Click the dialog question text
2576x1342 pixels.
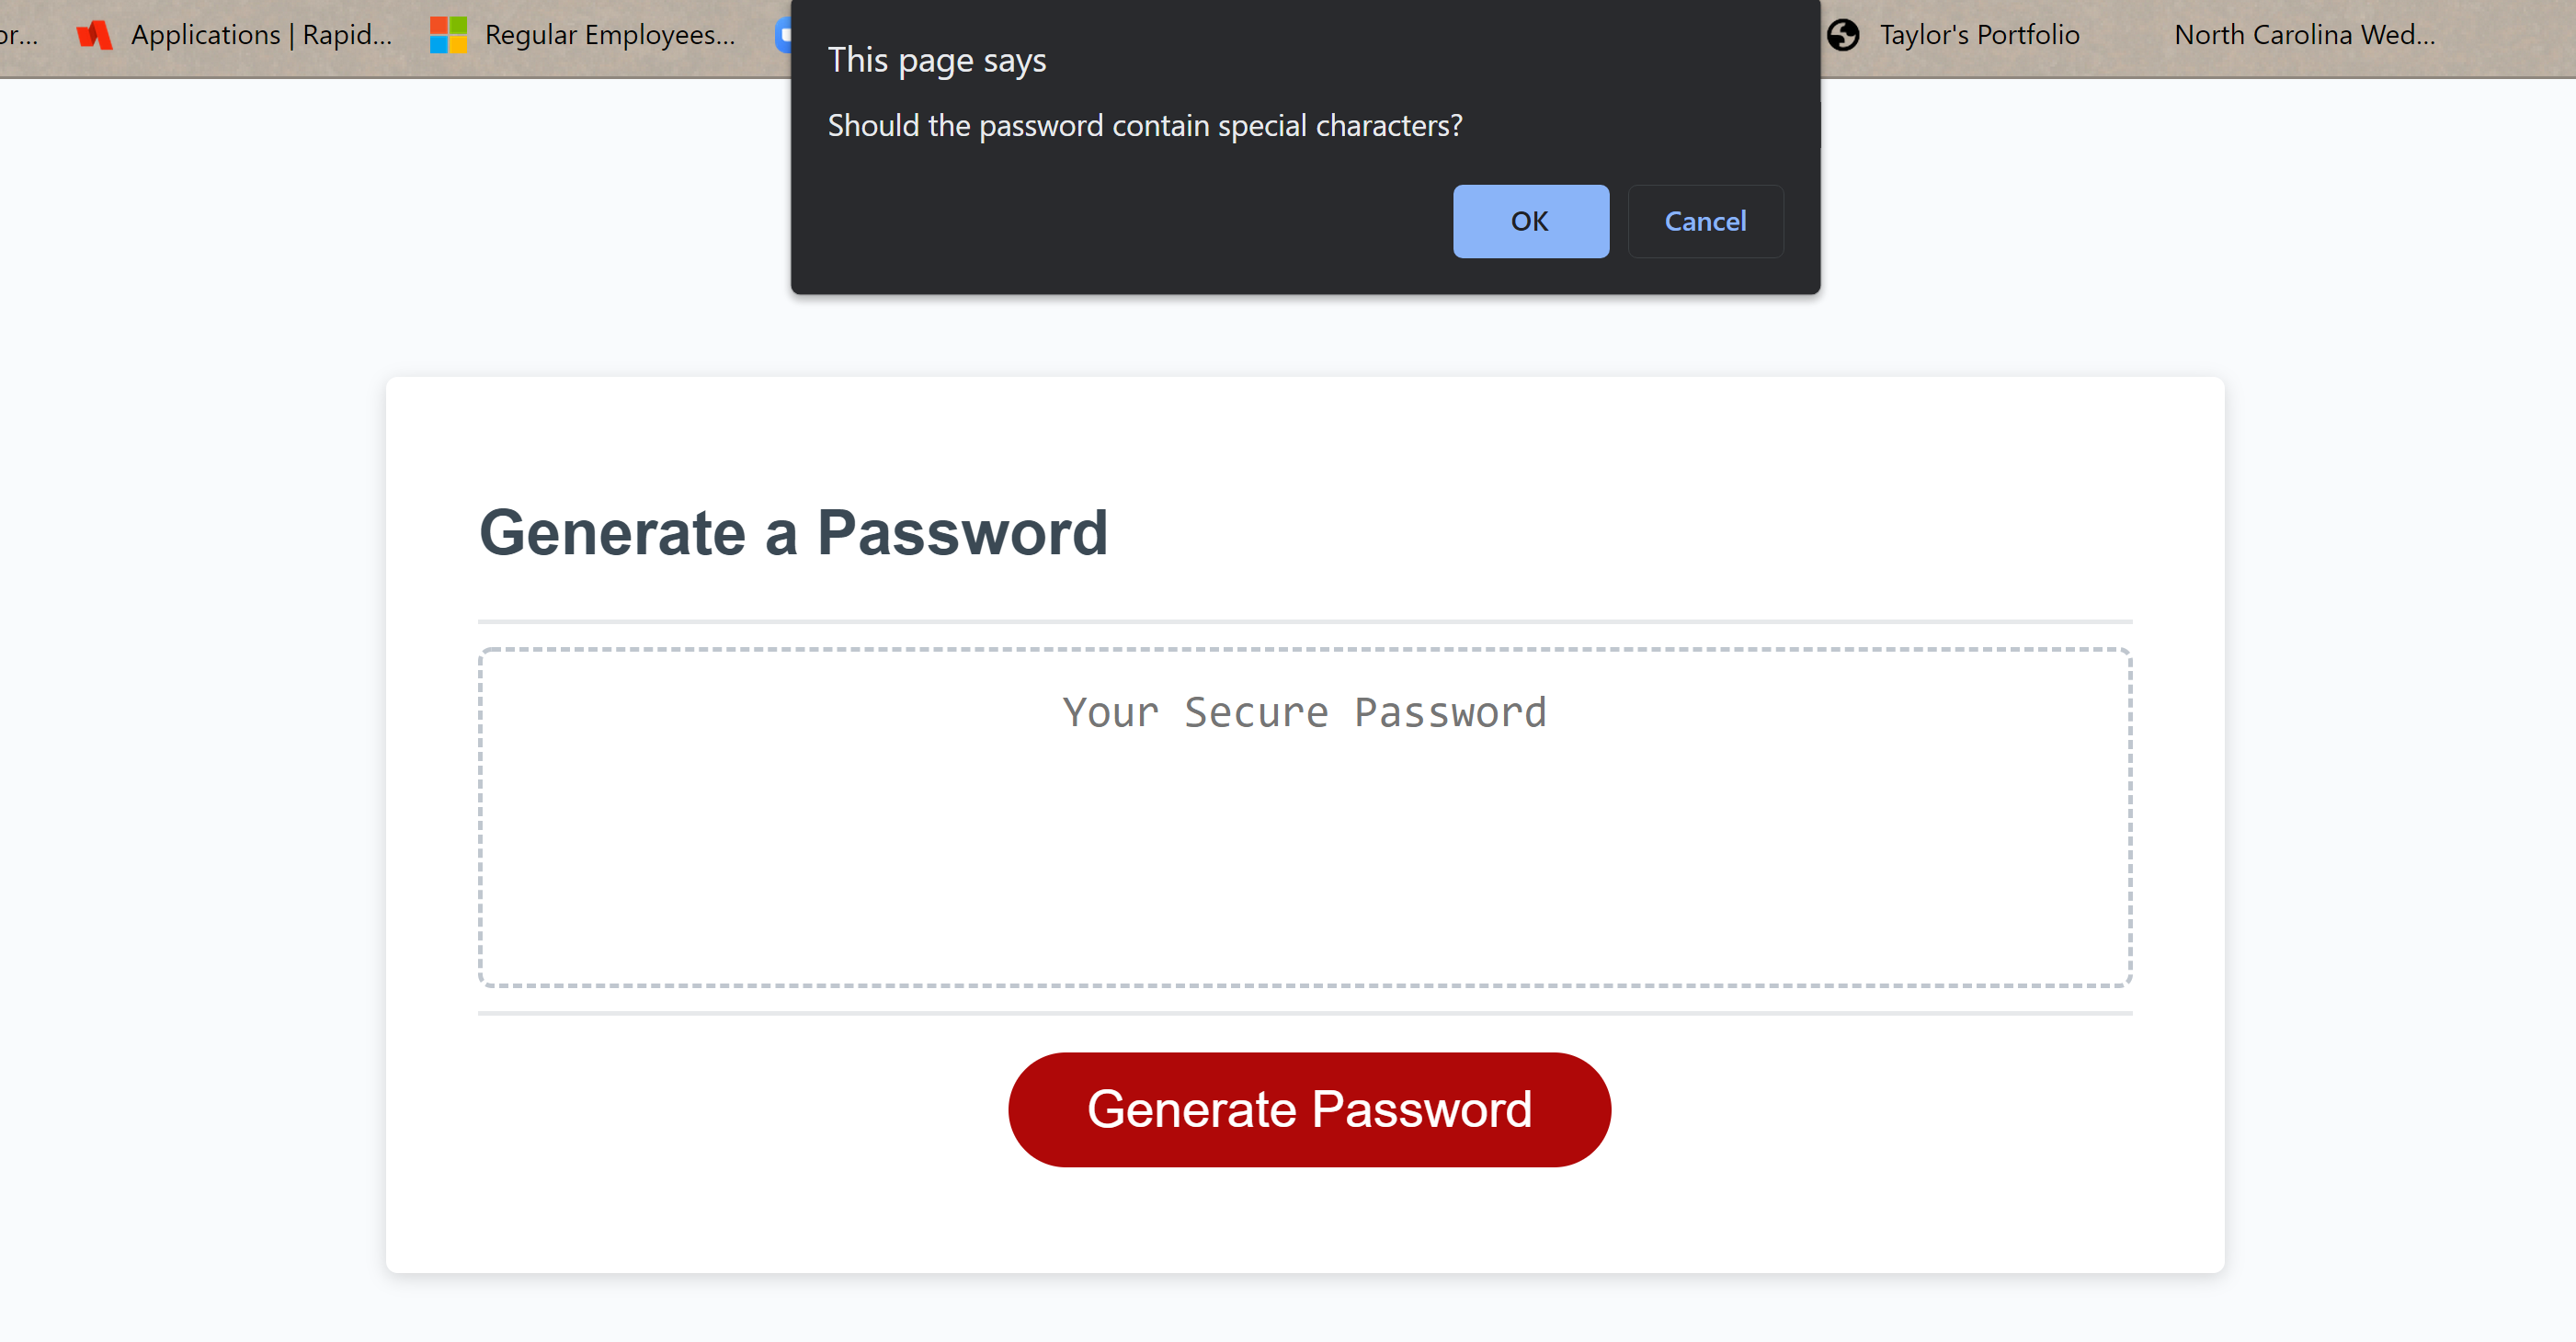(x=1145, y=126)
